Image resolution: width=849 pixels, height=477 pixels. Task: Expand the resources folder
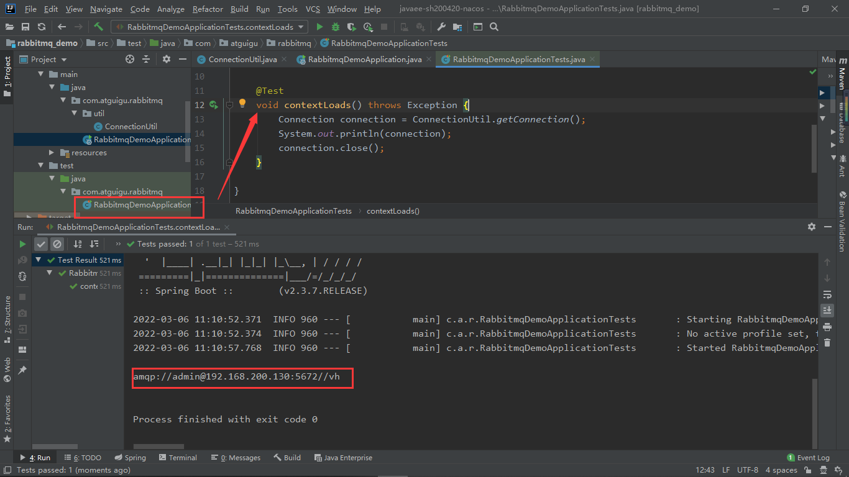(x=52, y=153)
